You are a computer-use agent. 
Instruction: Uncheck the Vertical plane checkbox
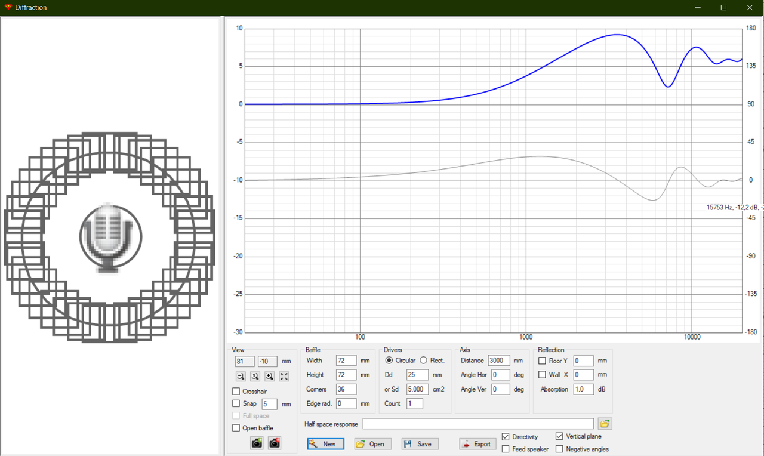[x=559, y=437]
